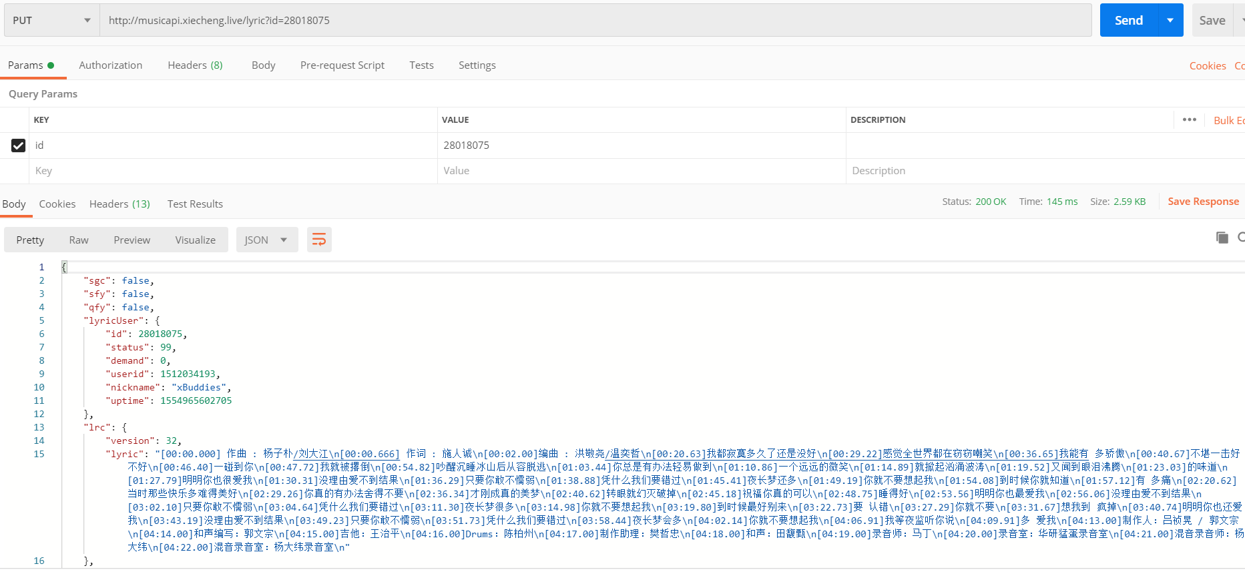Uncheck the id query parameter checkbox

(18, 146)
